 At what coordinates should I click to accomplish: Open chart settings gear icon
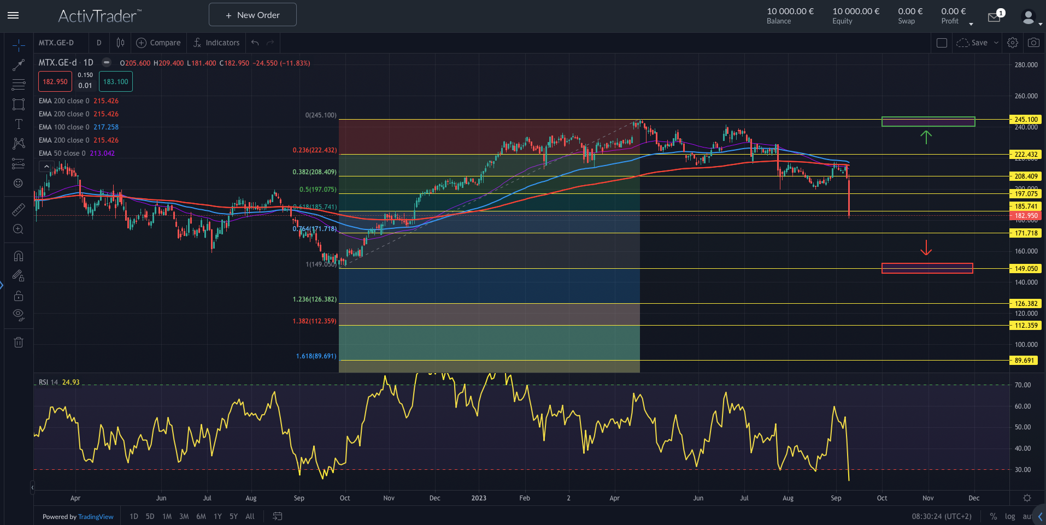[1013, 43]
